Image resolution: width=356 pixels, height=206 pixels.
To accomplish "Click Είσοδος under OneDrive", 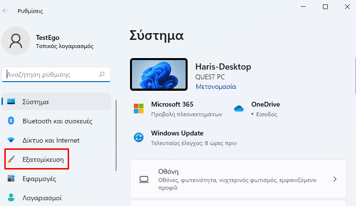I will click(x=267, y=114).
